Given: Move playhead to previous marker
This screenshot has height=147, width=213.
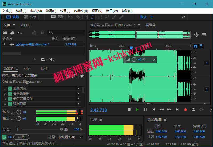Looking at the screenshot, I should pyautogui.click(x=153, y=110).
